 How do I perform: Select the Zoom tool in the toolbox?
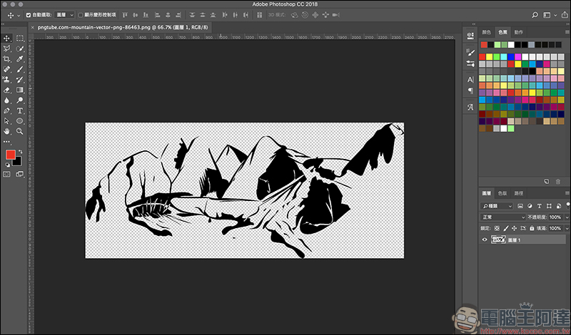click(20, 131)
